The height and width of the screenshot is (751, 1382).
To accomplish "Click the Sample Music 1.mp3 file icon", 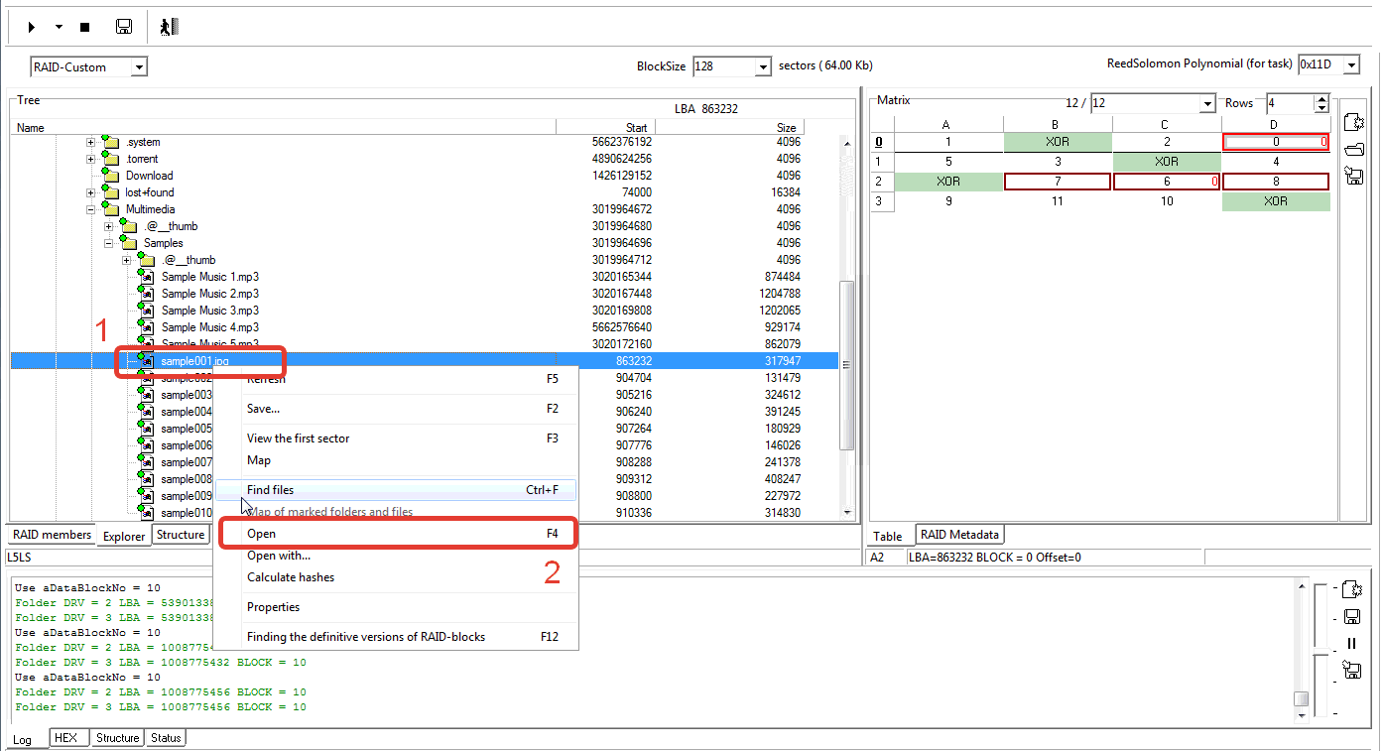I will [146, 277].
